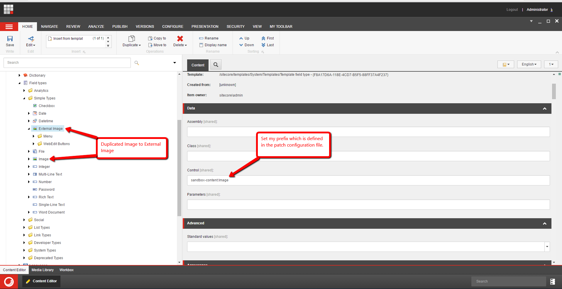Switch to the PRESENTATION ribbon tab

(x=205, y=27)
